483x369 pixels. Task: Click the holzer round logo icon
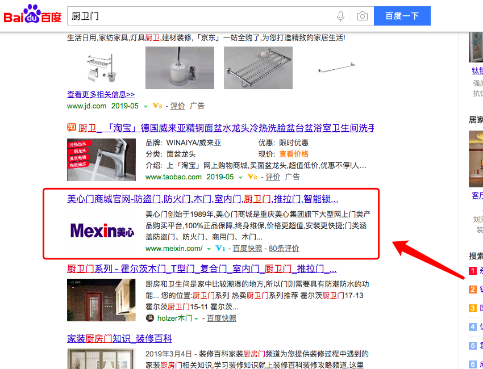click(149, 318)
